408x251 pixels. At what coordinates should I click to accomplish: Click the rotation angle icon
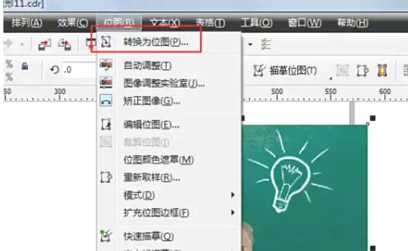(x=54, y=70)
